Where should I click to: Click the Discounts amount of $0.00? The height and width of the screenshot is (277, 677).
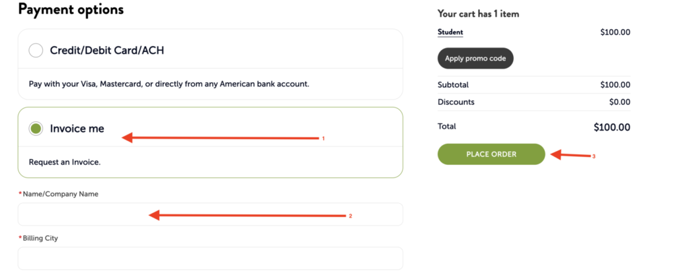[x=619, y=102]
